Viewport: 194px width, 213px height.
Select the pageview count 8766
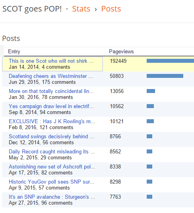[115, 136]
